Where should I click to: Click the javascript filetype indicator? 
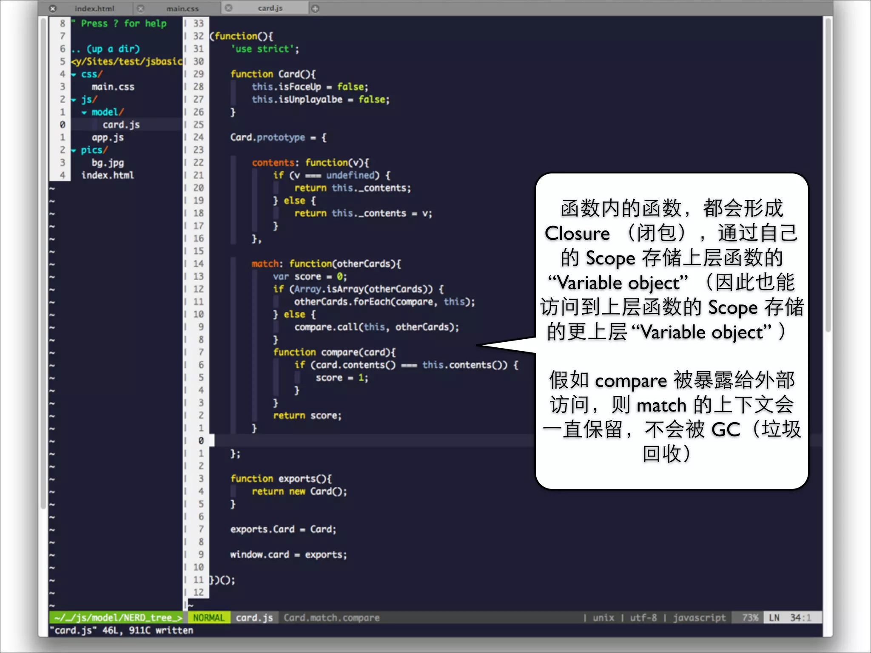[x=699, y=617]
